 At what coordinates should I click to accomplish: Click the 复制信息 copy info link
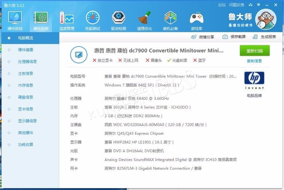[254, 61]
